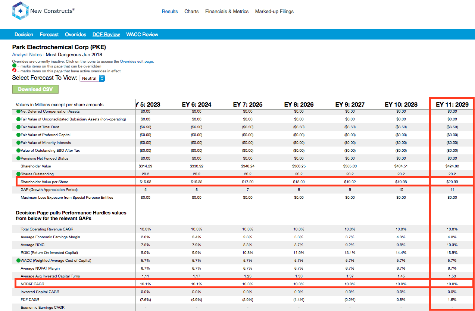Viewport: 475px width, 311px height.
Task: Open override for Shares Outstanding
Action: coord(18,174)
